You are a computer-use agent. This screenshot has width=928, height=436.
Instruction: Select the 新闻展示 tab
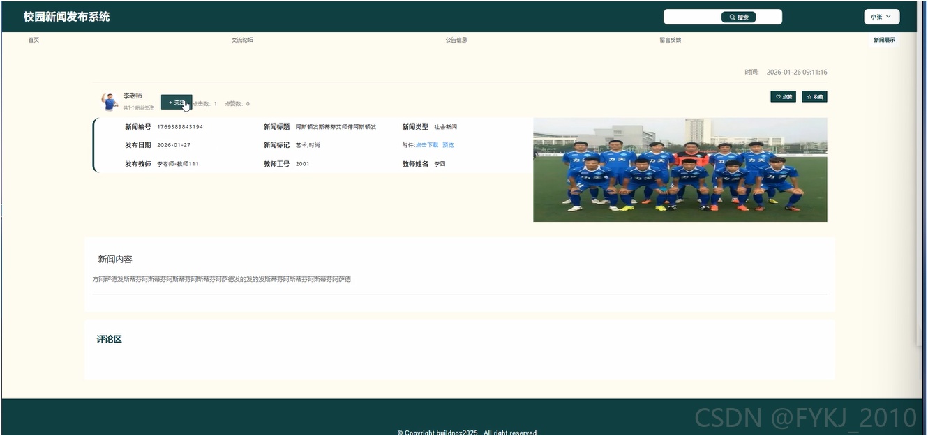884,40
